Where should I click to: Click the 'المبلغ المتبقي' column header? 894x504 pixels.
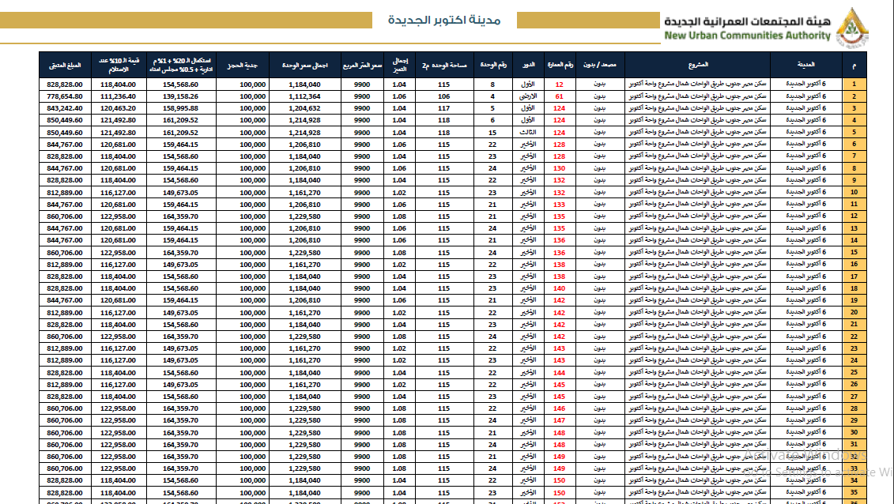(65, 65)
